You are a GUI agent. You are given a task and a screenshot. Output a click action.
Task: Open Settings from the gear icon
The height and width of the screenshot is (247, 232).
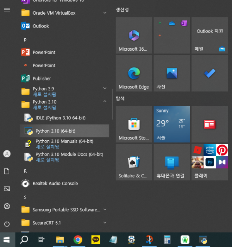pyautogui.click(x=7, y=206)
